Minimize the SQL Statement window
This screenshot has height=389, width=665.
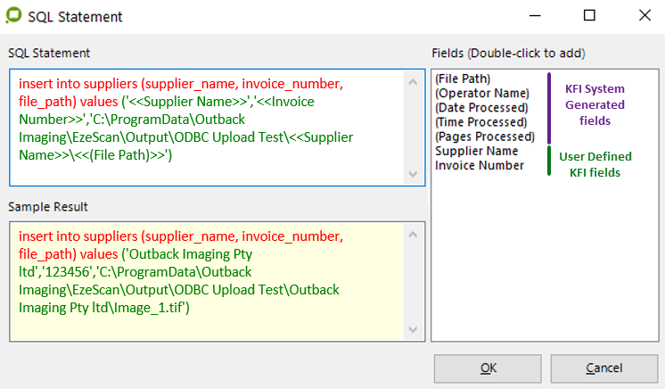click(535, 16)
